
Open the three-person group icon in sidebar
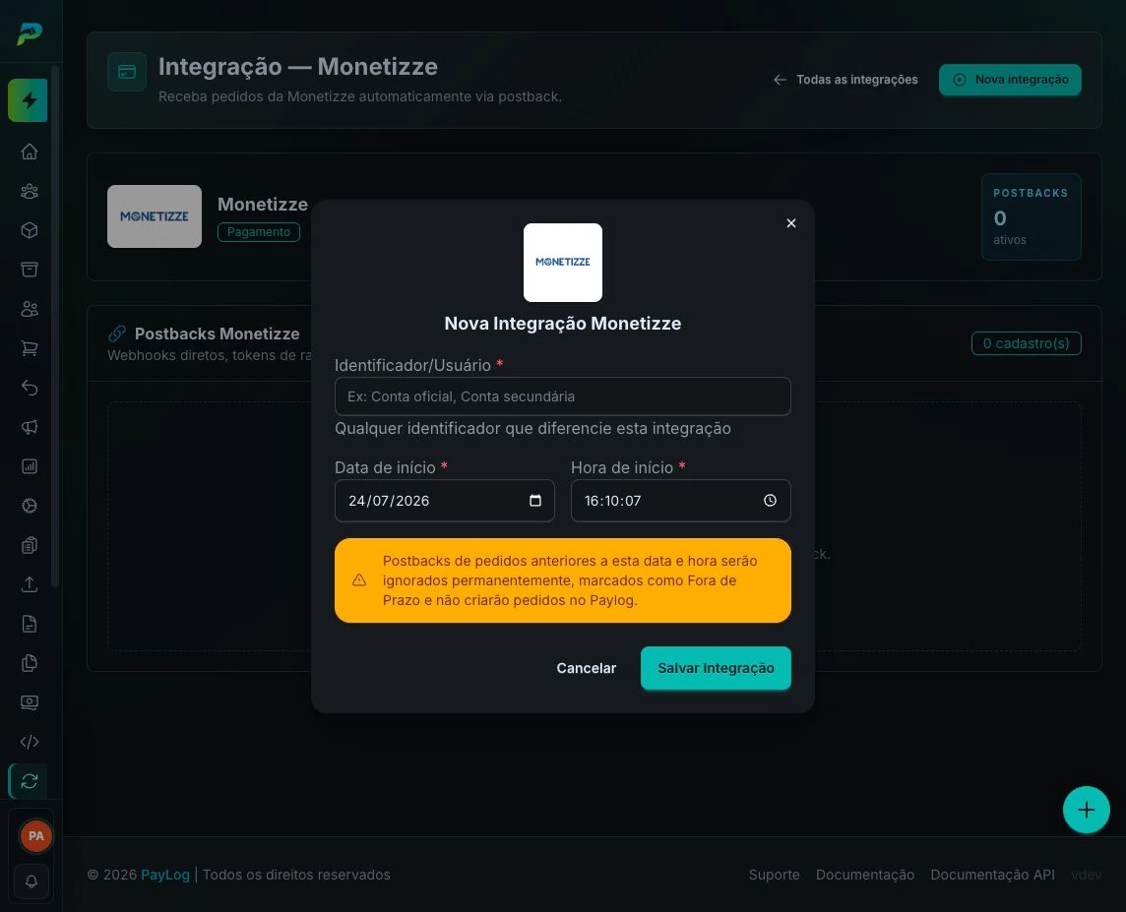pyautogui.click(x=30, y=191)
